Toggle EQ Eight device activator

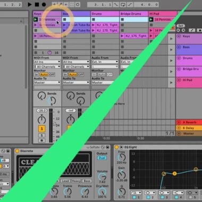(x=116, y=147)
